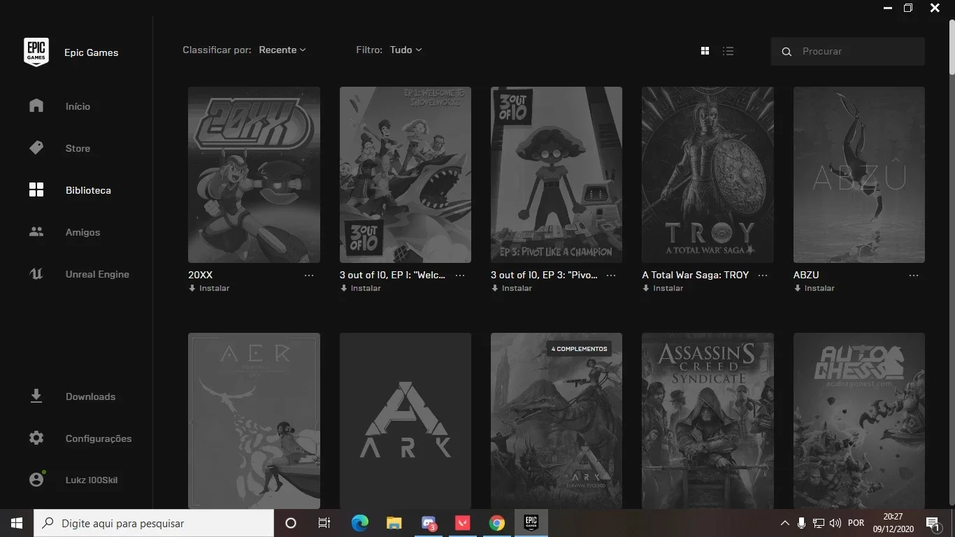This screenshot has height=537, width=955.
Task: Click the library vertical scrollbar
Action: point(952,48)
